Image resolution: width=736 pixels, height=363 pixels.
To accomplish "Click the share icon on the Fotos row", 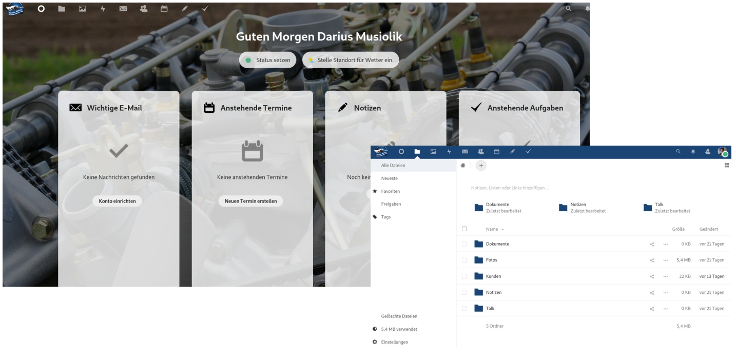I will [652, 260].
